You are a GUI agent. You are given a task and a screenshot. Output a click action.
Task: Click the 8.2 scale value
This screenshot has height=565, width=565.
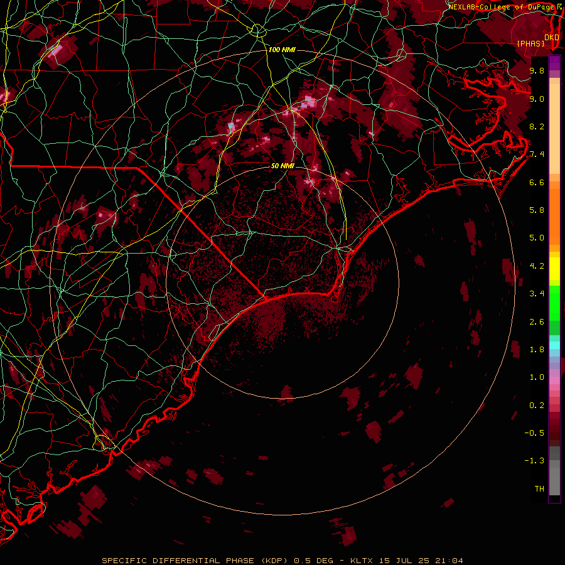pyautogui.click(x=537, y=126)
